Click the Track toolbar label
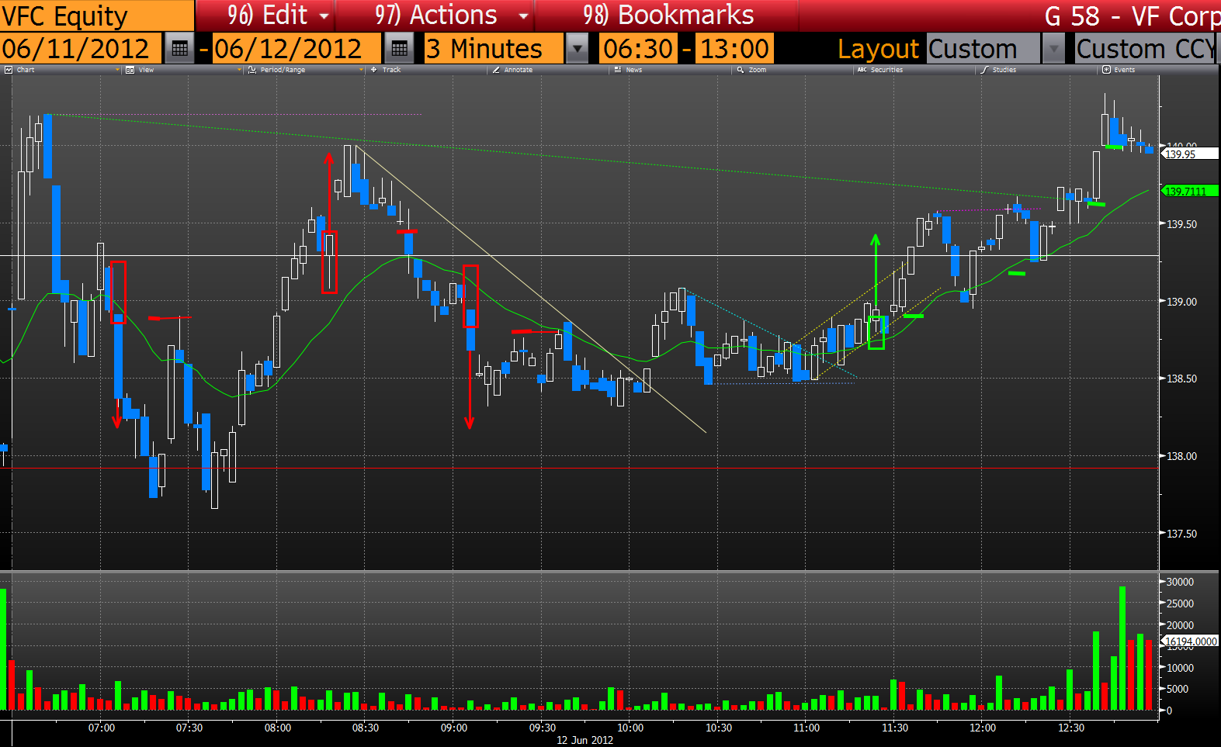 (x=391, y=70)
